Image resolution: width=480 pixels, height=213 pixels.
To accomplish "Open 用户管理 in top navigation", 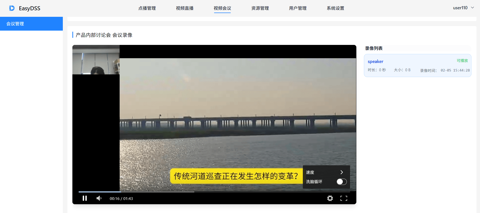I will click(x=298, y=8).
